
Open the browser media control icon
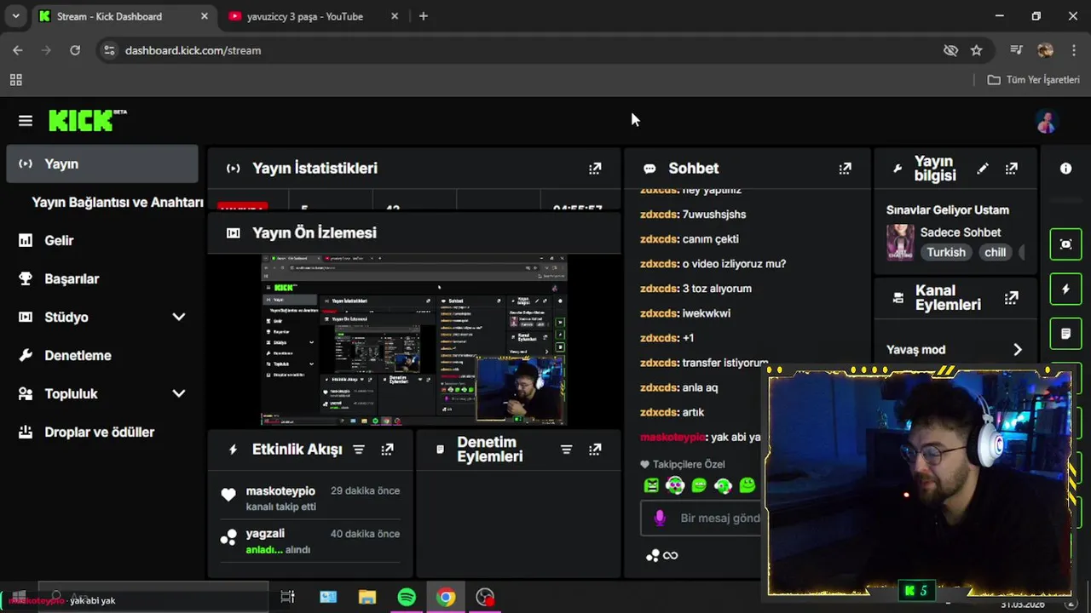point(1016,50)
